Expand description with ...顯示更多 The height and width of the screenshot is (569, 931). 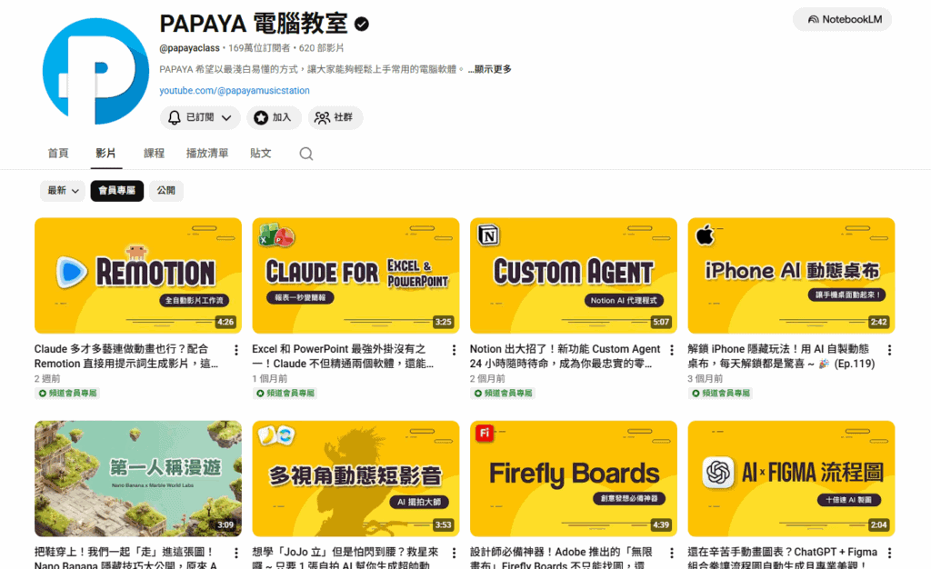(489, 69)
